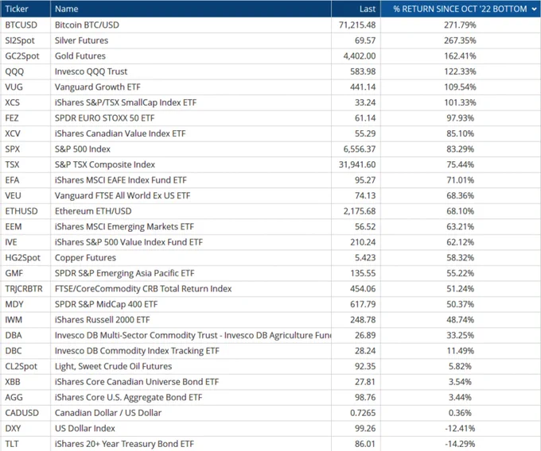The height and width of the screenshot is (451, 541).
Task: Click the 267.35% return value
Action: [x=460, y=40]
